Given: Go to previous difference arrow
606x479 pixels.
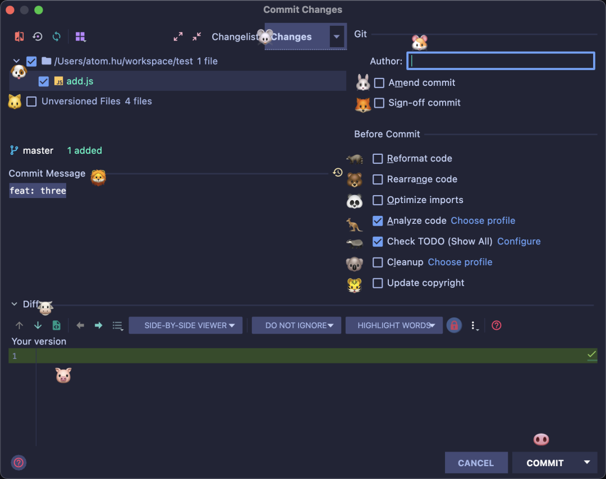Looking at the screenshot, I should pos(19,325).
